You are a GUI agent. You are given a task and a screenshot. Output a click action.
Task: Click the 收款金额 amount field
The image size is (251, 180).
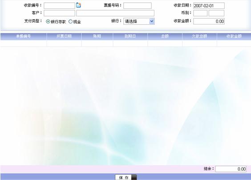(209, 21)
